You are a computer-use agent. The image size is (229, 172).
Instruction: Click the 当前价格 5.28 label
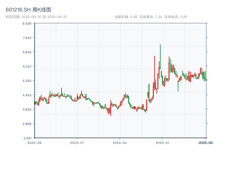(x=126, y=17)
